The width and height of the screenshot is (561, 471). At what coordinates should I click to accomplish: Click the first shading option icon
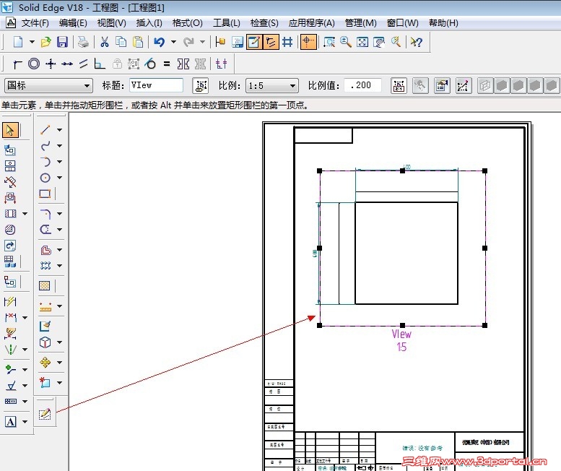tap(485, 86)
